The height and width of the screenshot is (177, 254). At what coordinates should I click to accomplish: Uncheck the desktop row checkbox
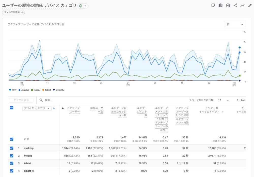point(12,148)
